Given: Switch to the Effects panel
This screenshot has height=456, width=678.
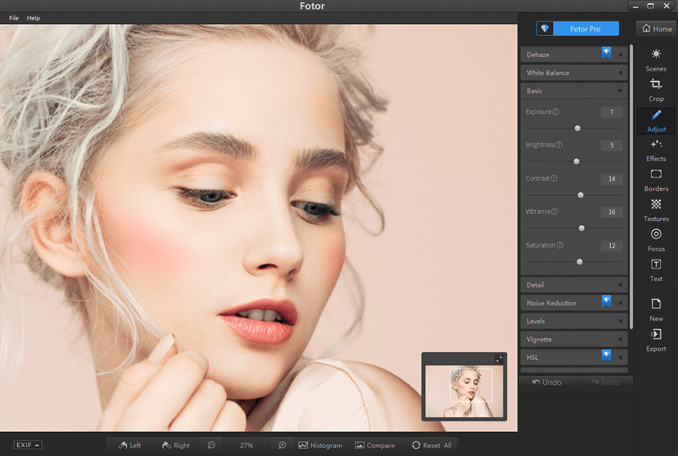Looking at the screenshot, I should [655, 150].
